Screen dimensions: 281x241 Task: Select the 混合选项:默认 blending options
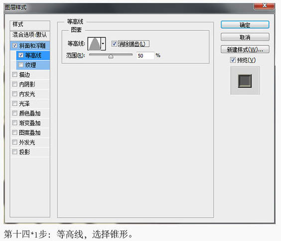(x=30, y=35)
